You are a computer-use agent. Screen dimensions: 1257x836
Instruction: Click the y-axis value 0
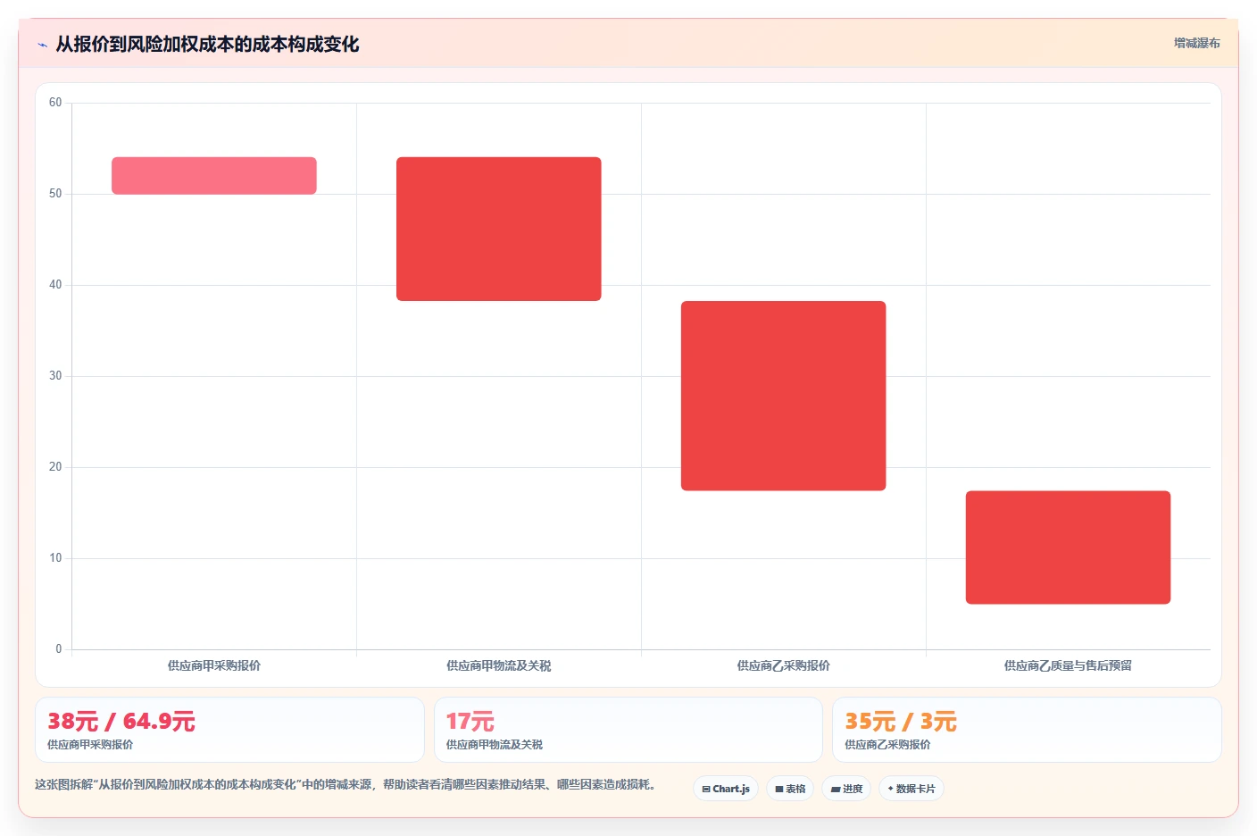59,649
